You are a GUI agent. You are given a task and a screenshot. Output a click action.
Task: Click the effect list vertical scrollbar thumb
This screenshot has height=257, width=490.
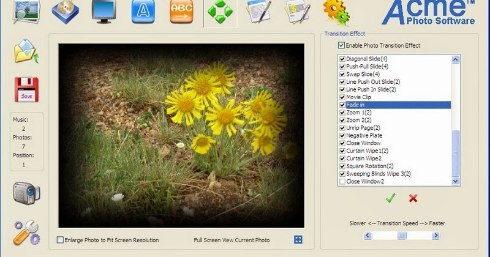click(x=455, y=153)
